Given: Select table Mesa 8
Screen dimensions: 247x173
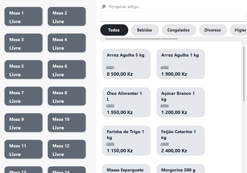Looking at the screenshot, I should 67,96.
